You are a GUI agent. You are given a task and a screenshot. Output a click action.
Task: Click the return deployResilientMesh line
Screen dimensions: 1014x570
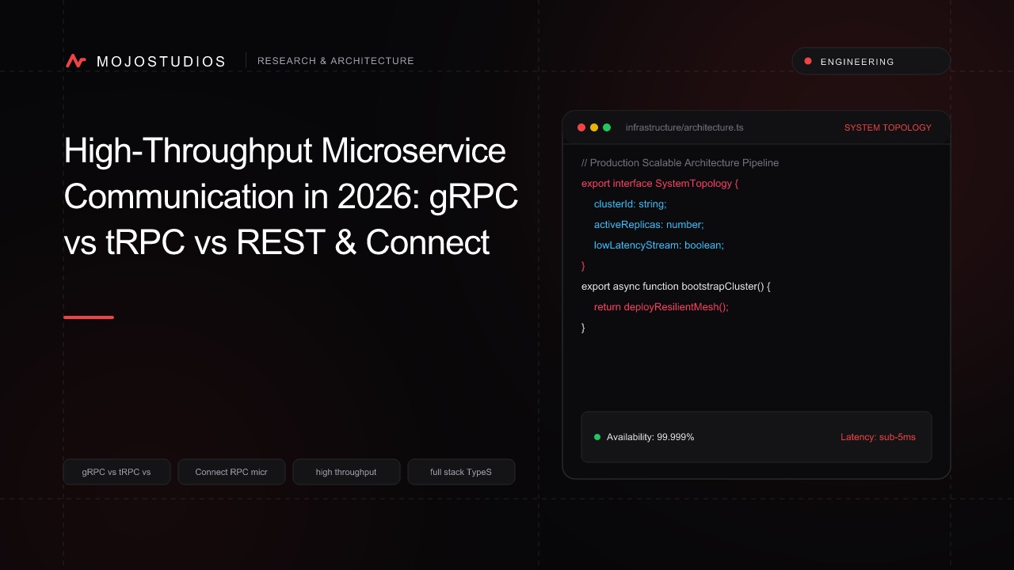coord(661,307)
